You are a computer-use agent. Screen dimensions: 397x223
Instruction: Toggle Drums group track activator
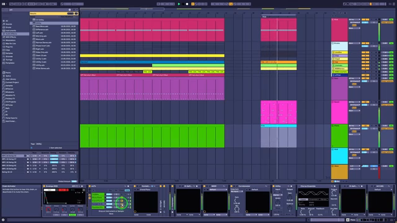pyautogui.click(x=365, y=43)
